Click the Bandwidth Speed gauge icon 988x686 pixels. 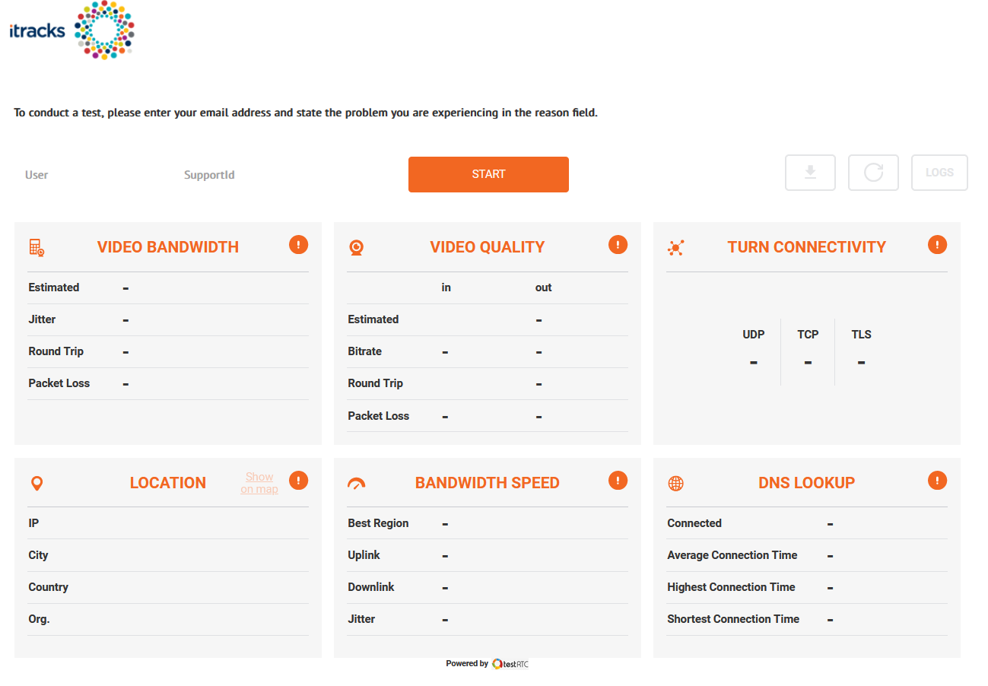click(356, 483)
